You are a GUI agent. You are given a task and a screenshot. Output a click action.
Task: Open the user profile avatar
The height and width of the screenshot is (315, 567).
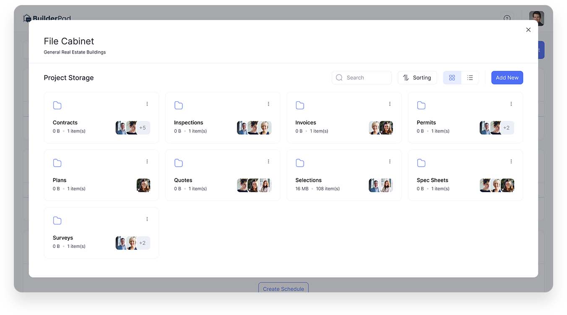536,18
